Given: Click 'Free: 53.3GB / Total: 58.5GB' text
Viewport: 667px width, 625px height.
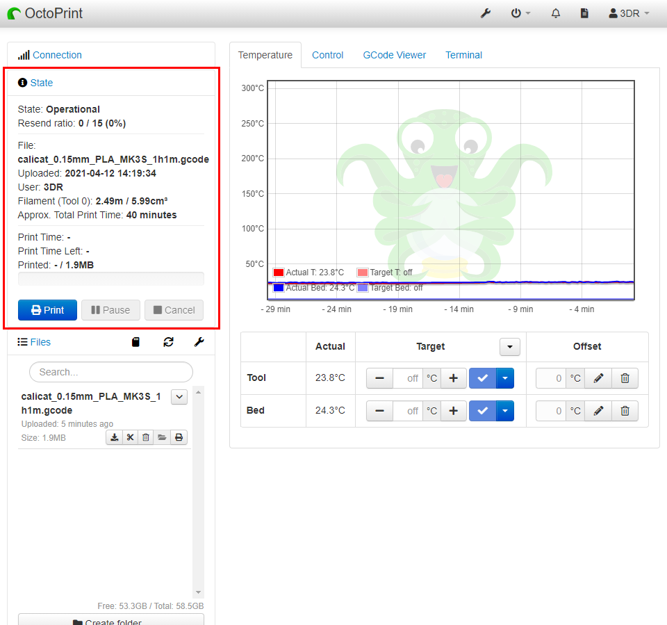Looking at the screenshot, I should tap(151, 606).
